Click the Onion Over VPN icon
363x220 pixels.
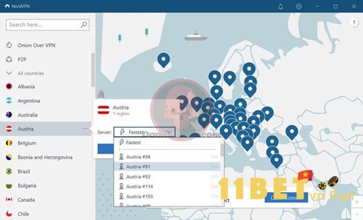click(x=9, y=45)
